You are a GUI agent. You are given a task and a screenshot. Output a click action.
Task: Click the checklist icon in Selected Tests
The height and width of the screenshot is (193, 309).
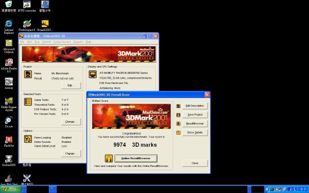[x=28, y=102]
